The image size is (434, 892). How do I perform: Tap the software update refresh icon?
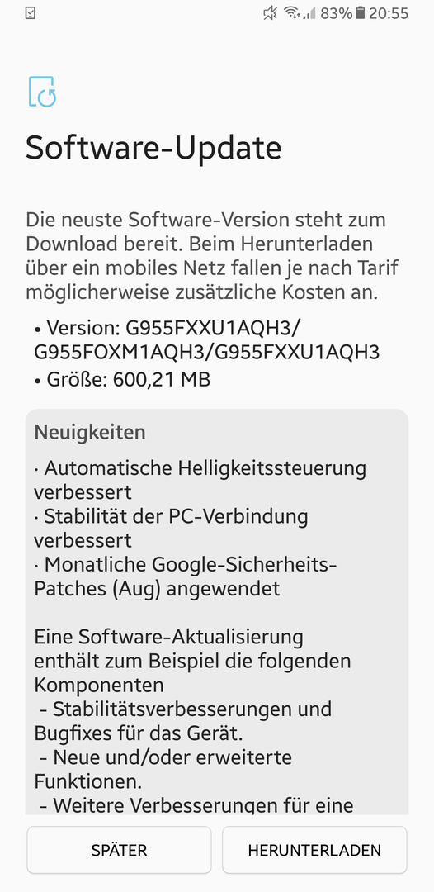[x=42, y=92]
